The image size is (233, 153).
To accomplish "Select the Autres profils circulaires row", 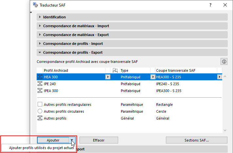I will tap(130, 111).
